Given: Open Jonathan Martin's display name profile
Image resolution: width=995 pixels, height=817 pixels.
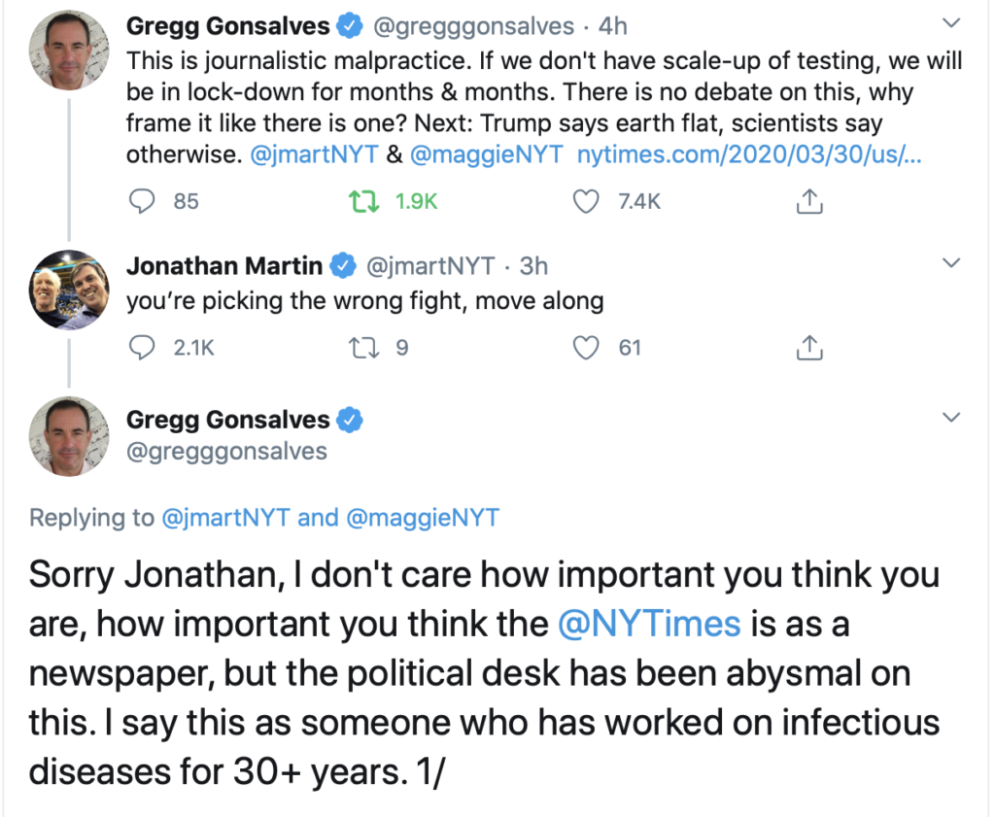Looking at the screenshot, I should [x=224, y=265].
